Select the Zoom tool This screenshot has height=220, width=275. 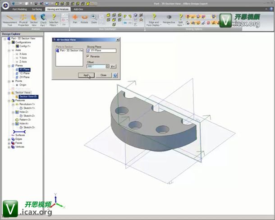point(94,19)
